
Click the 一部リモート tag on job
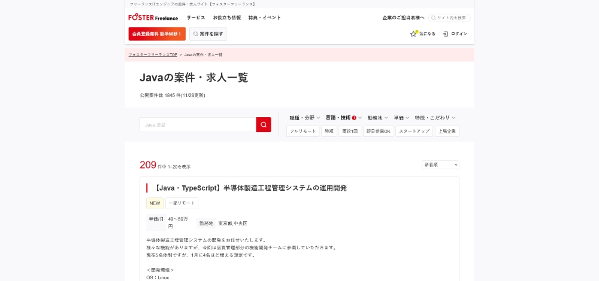click(x=182, y=203)
